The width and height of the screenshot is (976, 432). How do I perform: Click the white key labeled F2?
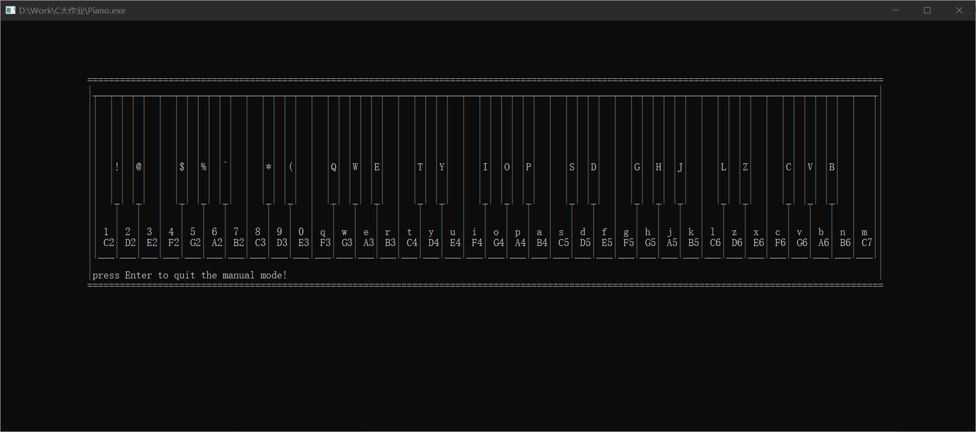pyautogui.click(x=171, y=238)
